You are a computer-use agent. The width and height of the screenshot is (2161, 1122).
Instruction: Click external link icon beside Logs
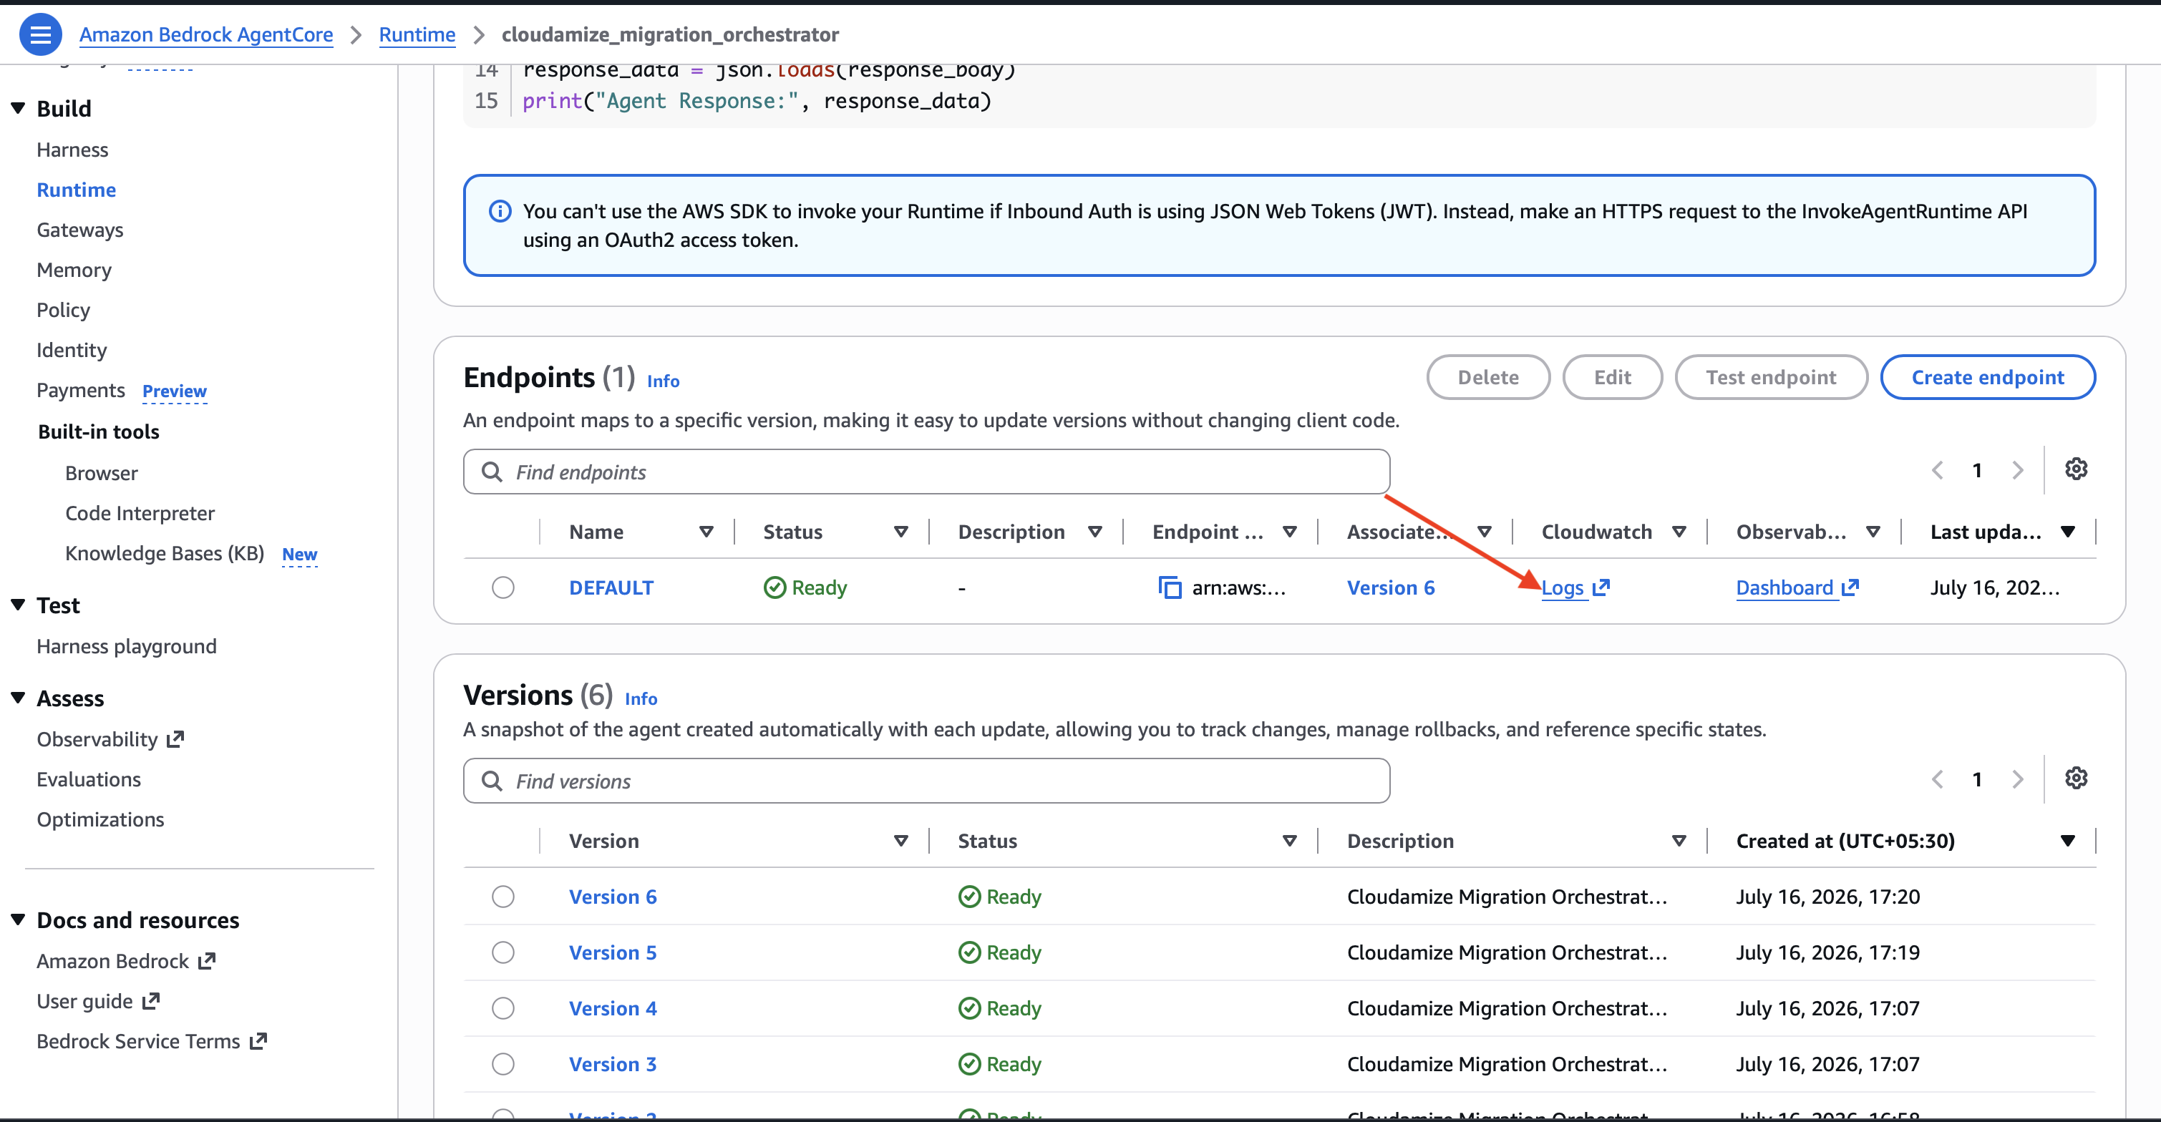(1601, 588)
